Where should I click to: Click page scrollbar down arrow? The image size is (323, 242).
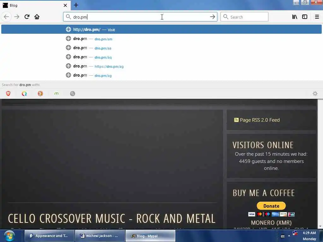point(320,226)
